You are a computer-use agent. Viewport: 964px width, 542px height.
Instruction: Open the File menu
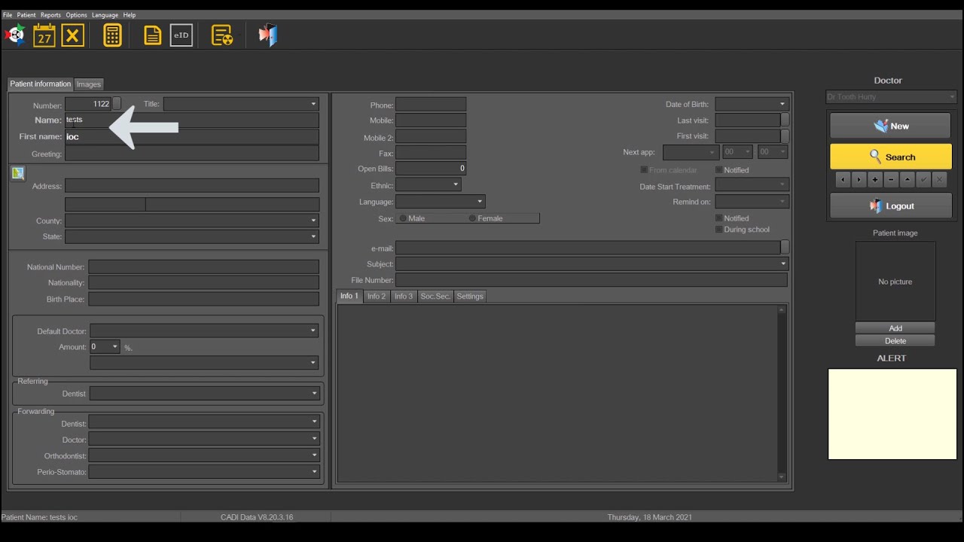[x=8, y=15]
